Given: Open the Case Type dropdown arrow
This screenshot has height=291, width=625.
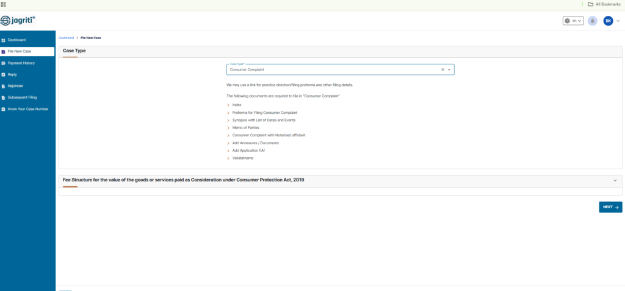Looking at the screenshot, I should pyautogui.click(x=449, y=69).
